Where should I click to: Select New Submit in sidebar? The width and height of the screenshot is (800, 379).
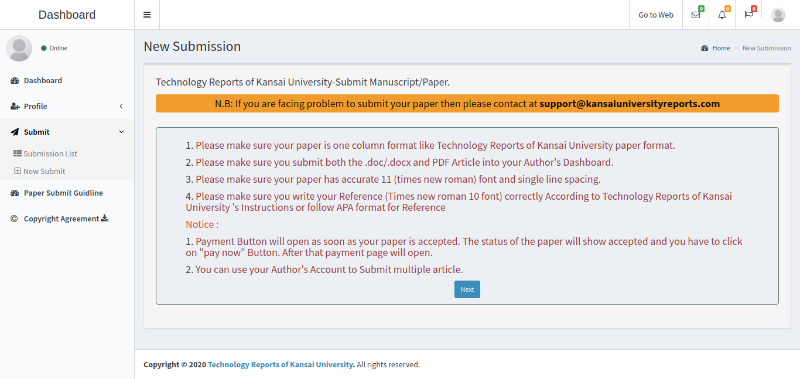click(45, 171)
